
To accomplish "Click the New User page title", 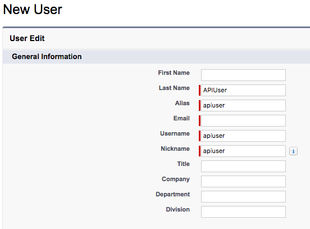I will (33, 10).
